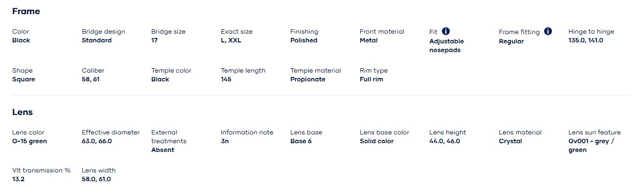638x189 pixels.
Task: Select the Temple length value 145
Action: (227, 79)
